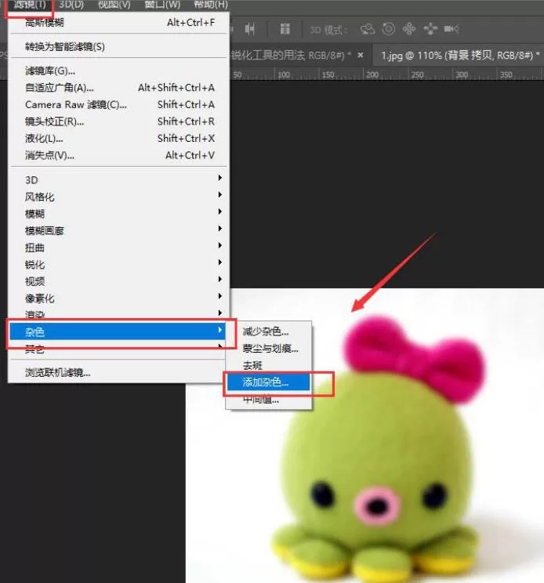Choose 中间值... in the submenu

[x=268, y=400]
